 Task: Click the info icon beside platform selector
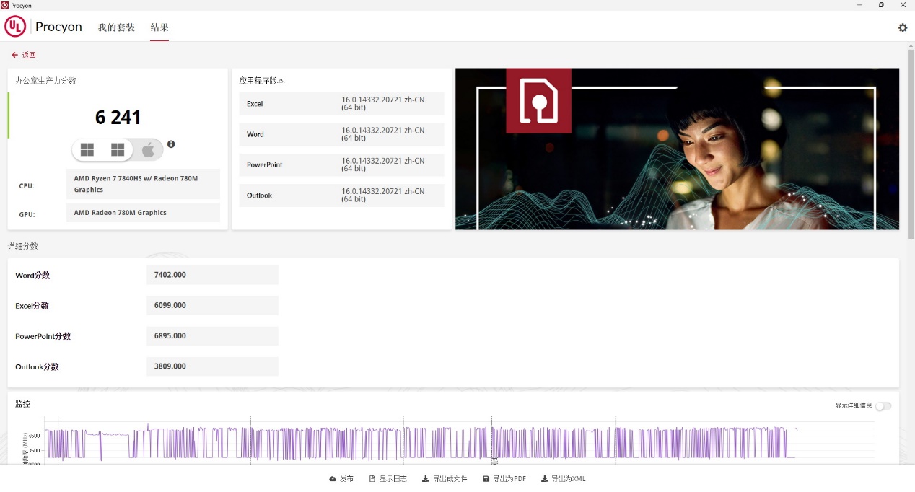coord(171,144)
